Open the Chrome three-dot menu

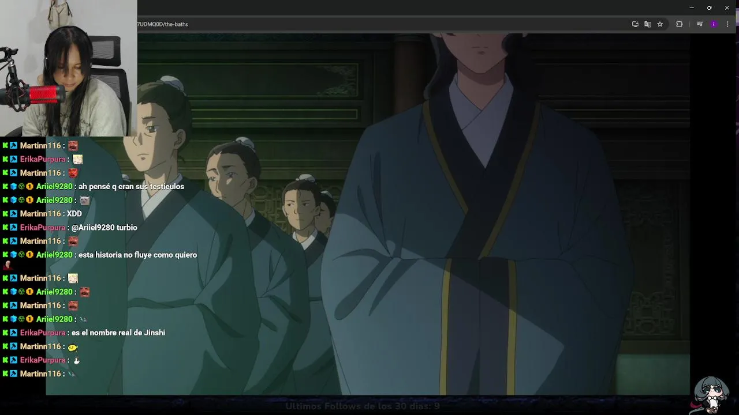(727, 24)
